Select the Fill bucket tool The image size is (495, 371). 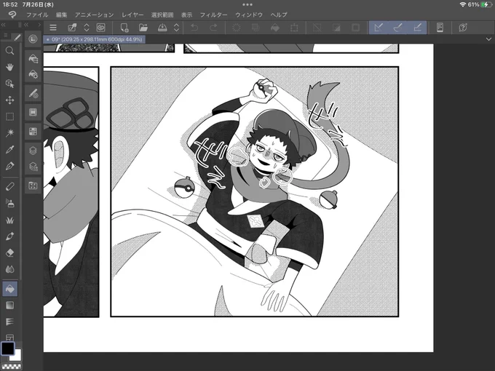(9, 289)
